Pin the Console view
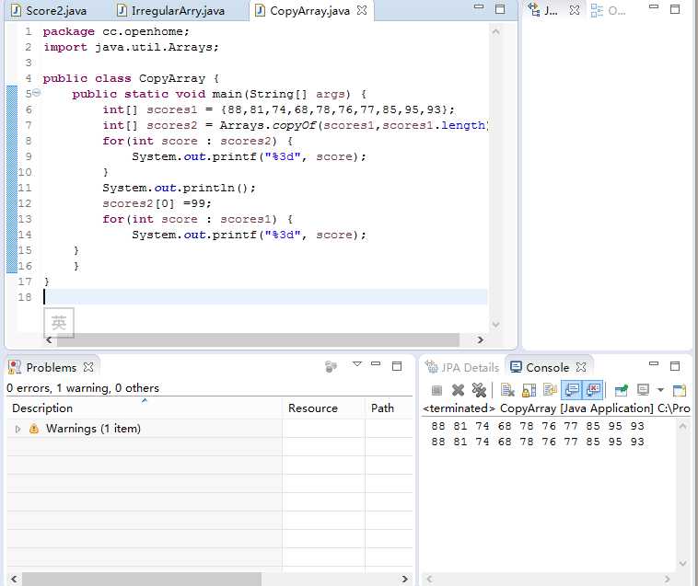The height and width of the screenshot is (586, 698). tap(621, 390)
